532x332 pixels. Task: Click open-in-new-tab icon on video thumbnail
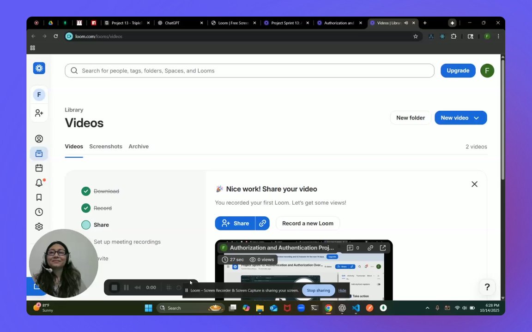click(x=383, y=248)
